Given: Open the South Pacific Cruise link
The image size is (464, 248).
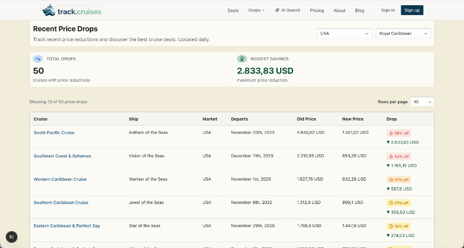Looking at the screenshot, I should click(54, 133).
